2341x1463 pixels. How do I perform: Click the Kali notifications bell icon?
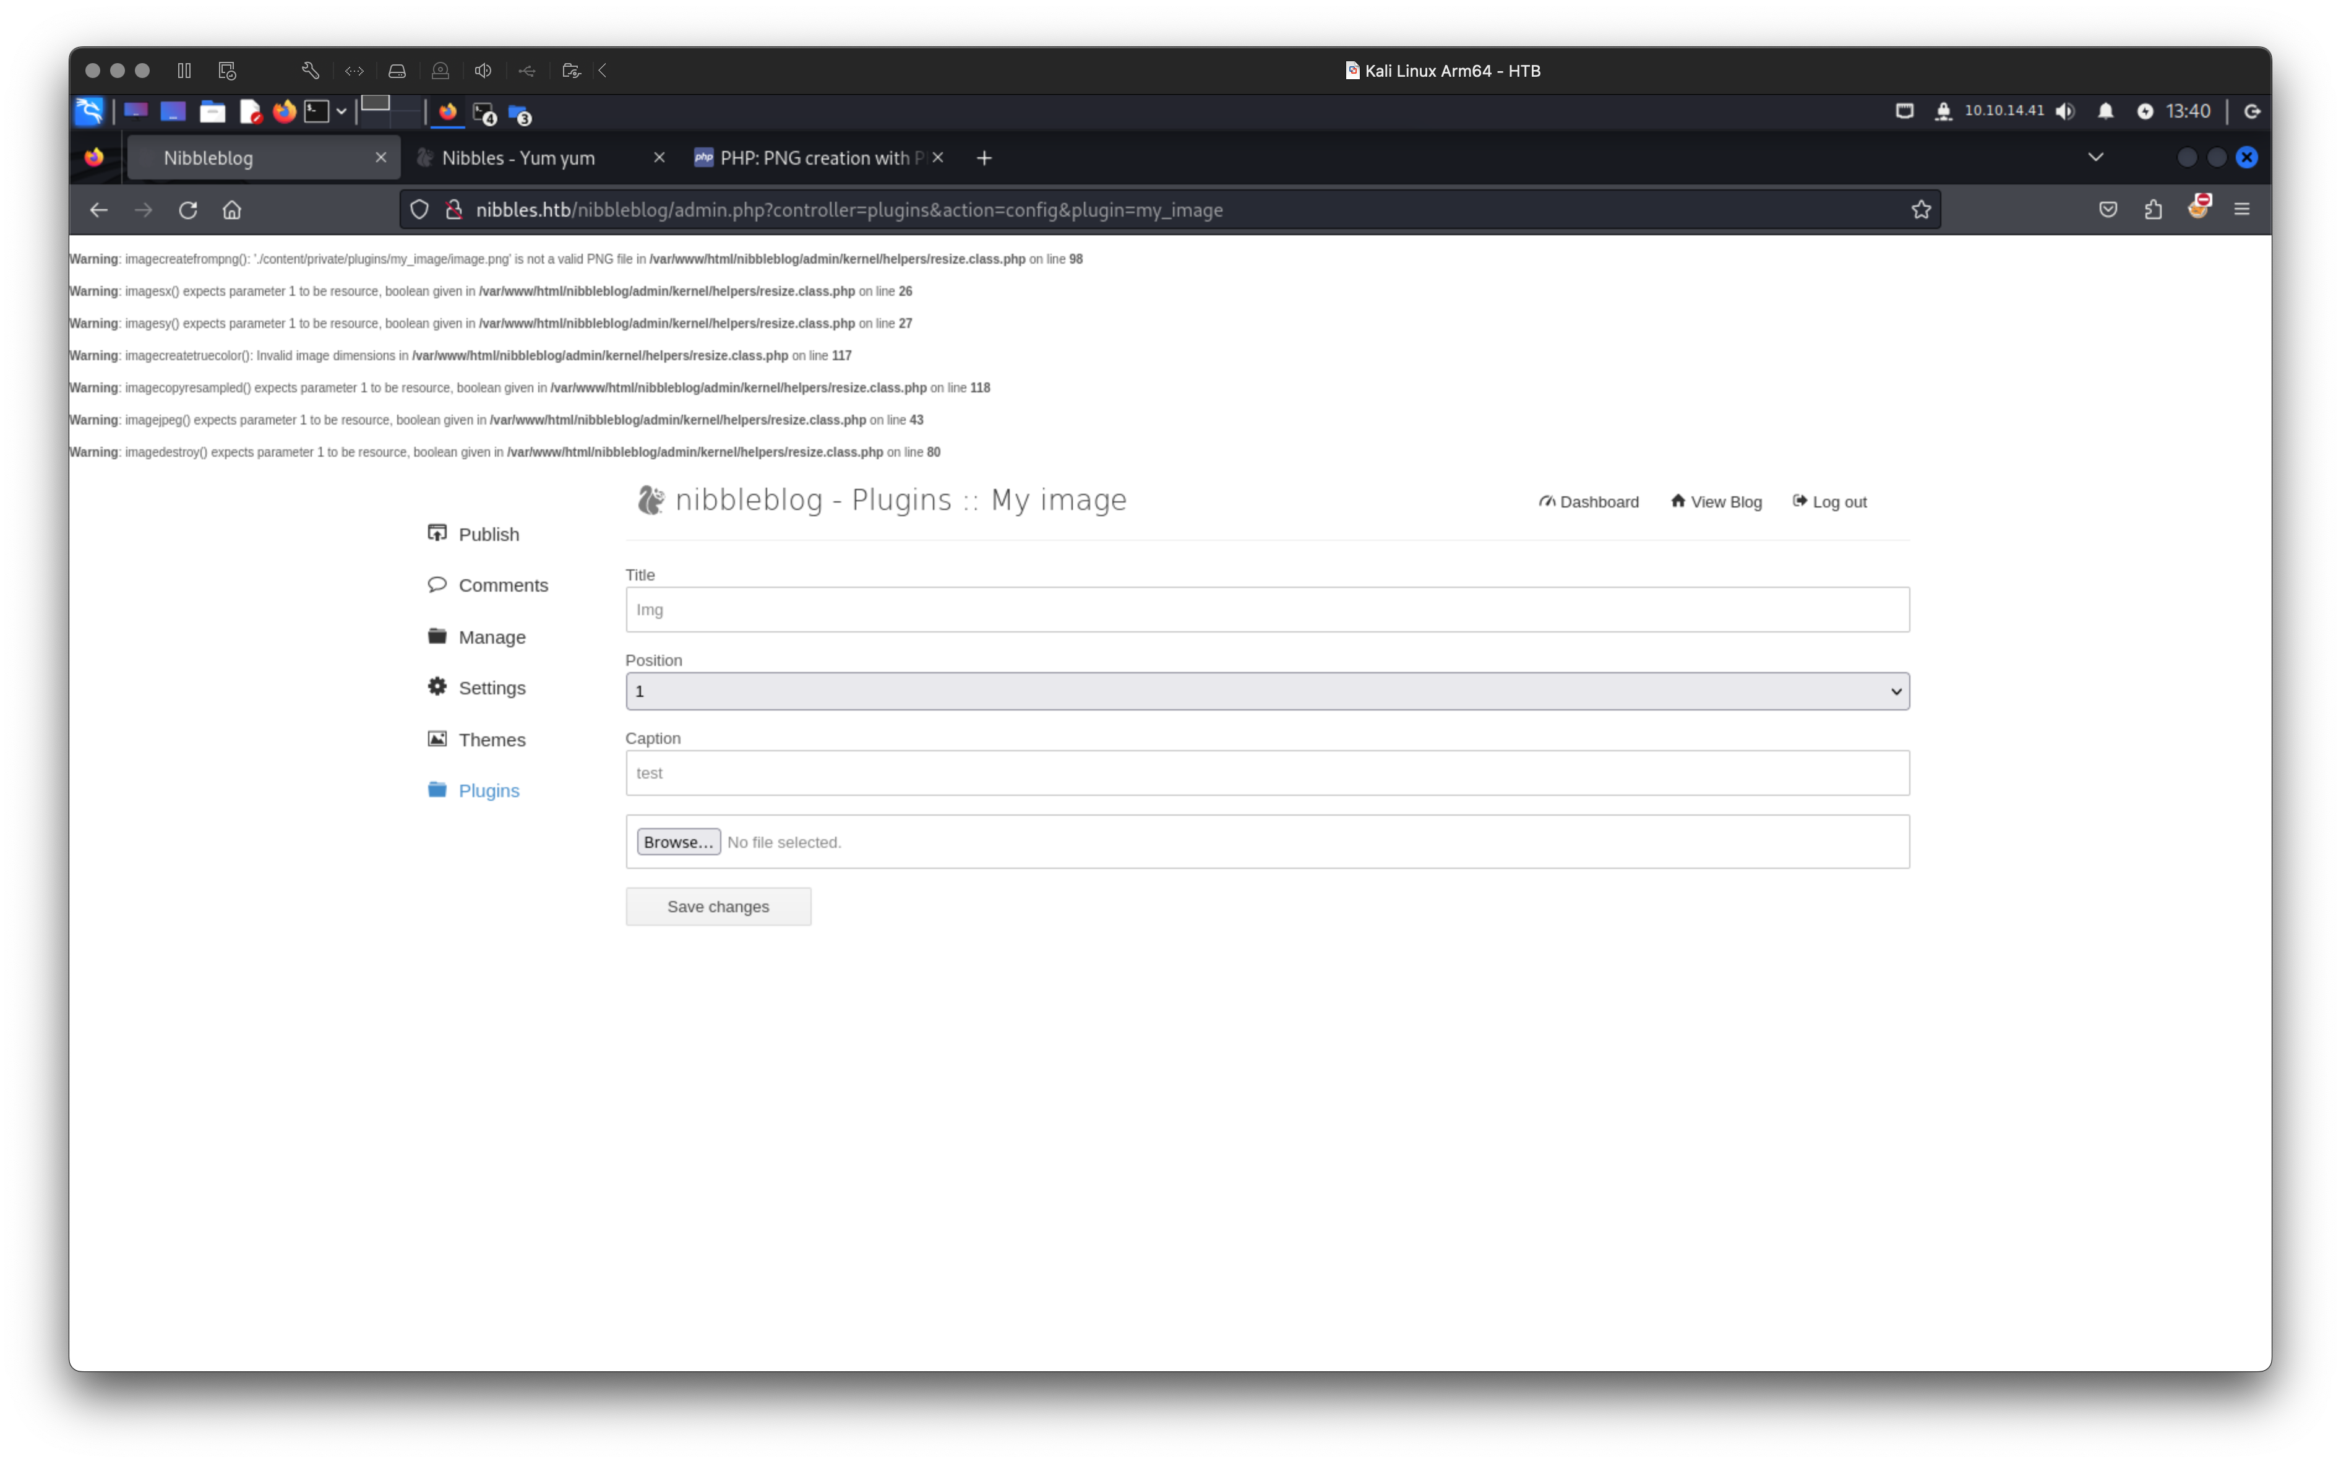pos(2105,111)
